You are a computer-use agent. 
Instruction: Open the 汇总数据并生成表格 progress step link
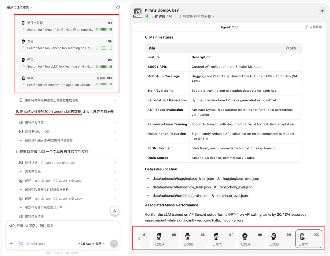196,17
